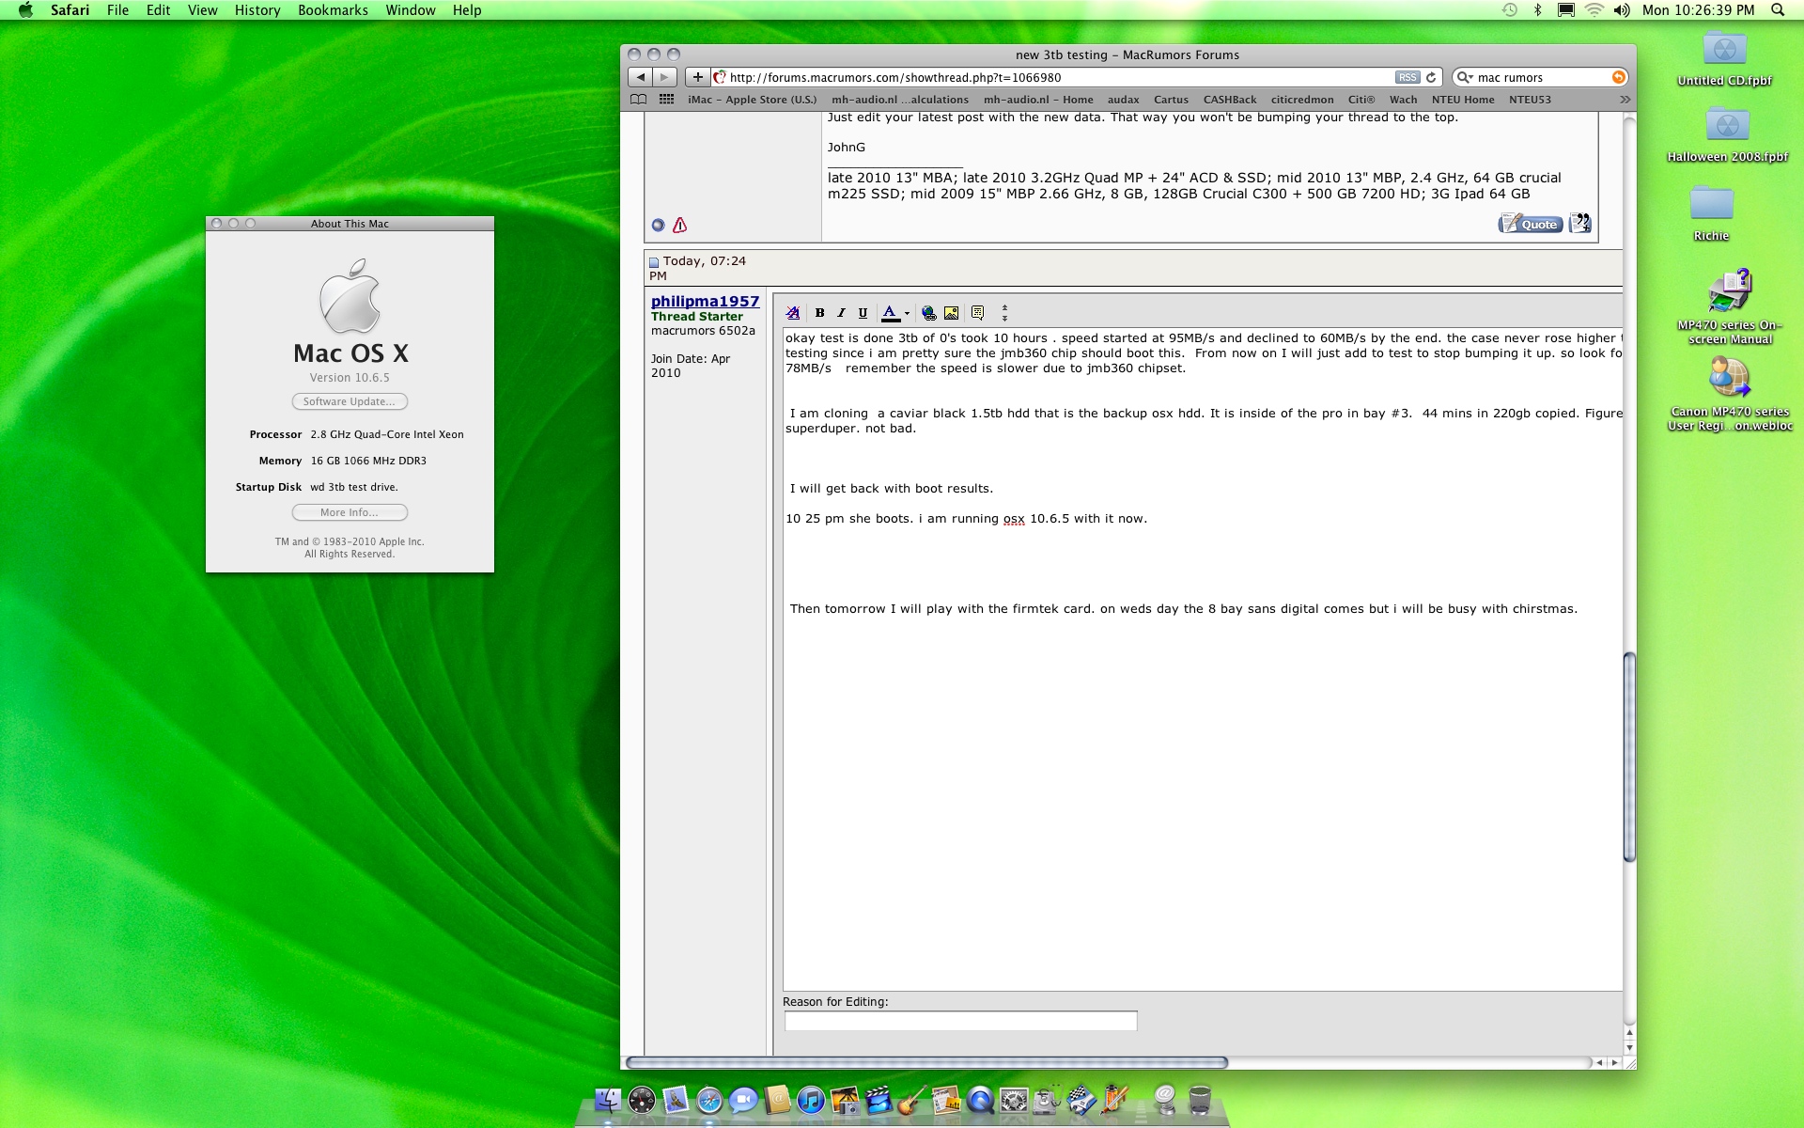Image resolution: width=1804 pixels, height=1128 pixels.
Task: Click the Quote button on JohnG's post
Action: (x=1531, y=224)
